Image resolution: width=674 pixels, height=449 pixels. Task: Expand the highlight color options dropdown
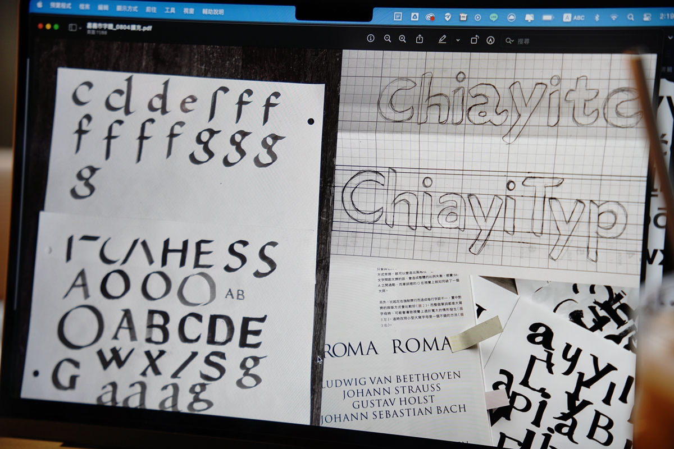click(458, 40)
